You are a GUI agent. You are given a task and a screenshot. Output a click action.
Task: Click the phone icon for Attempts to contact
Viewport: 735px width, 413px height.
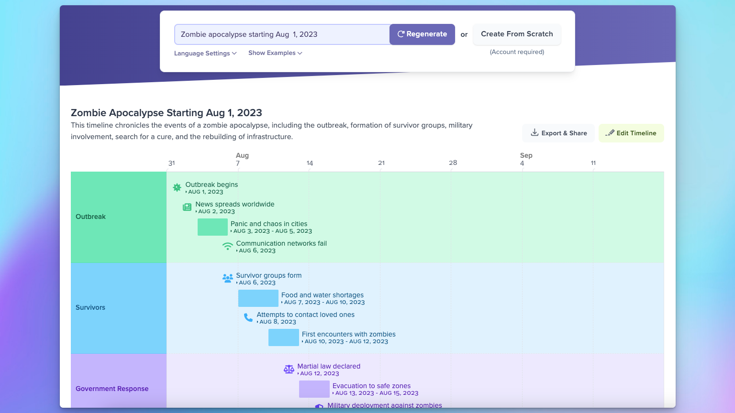tap(248, 317)
